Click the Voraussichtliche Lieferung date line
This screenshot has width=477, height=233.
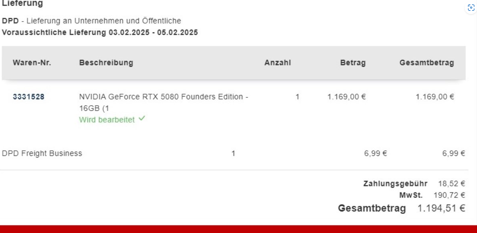click(x=100, y=33)
